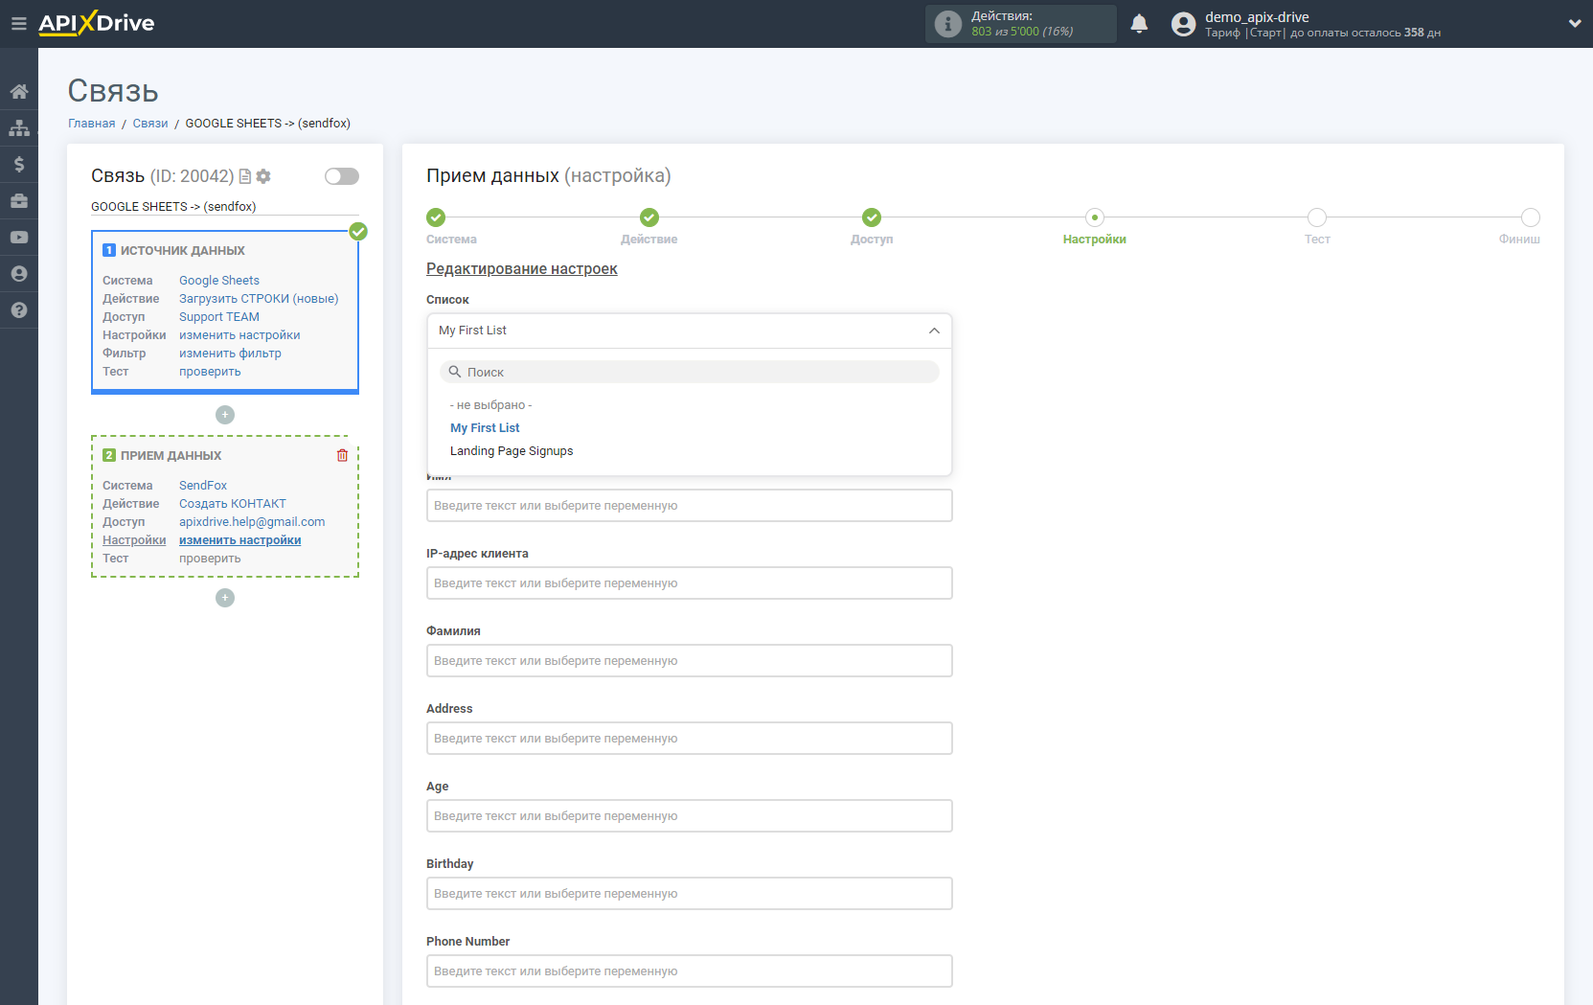Viewport: 1593px width, 1005px height.
Task: Open the YouTube video icon in sidebar
Action: click(x=19, y=238)
